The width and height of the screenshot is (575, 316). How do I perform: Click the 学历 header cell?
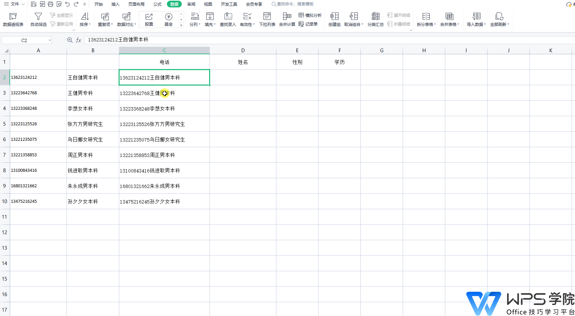pos(340,62)
